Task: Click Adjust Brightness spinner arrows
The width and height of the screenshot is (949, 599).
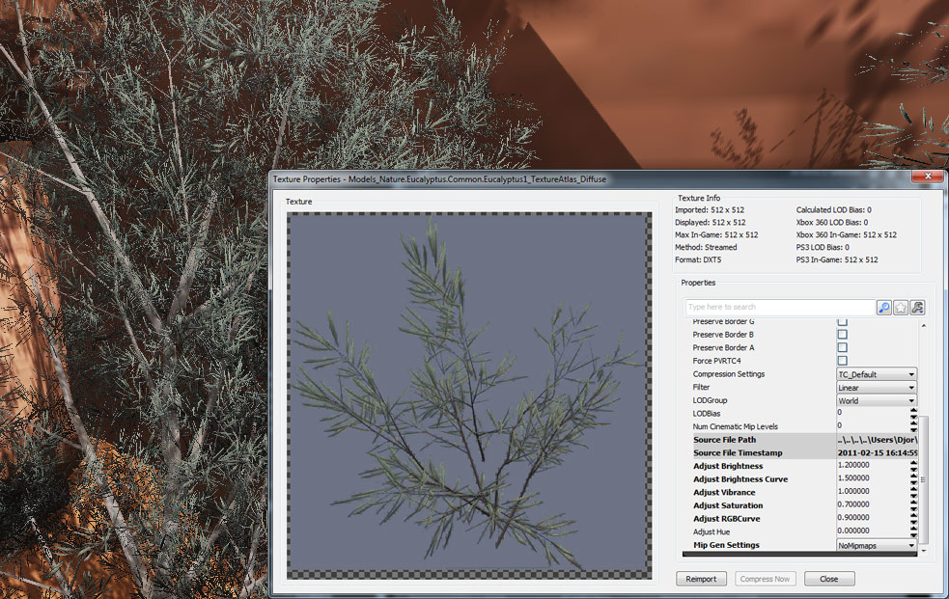Action: (x=913, y=466)
